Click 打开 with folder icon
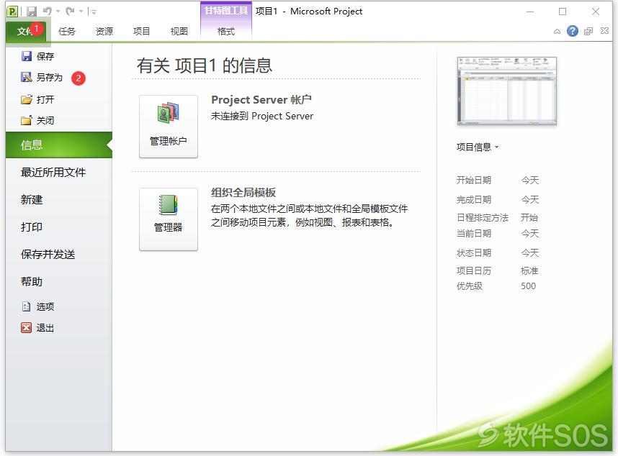 [38, 99]
